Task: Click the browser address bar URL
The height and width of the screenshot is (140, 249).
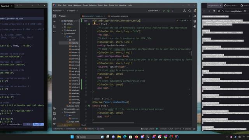Action: pos(233,11)
